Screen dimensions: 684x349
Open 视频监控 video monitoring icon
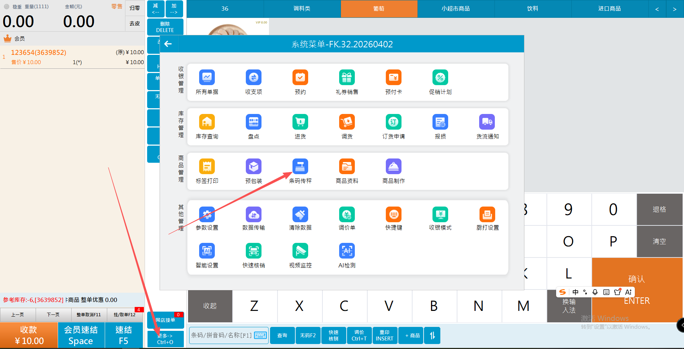pos(300,251)
